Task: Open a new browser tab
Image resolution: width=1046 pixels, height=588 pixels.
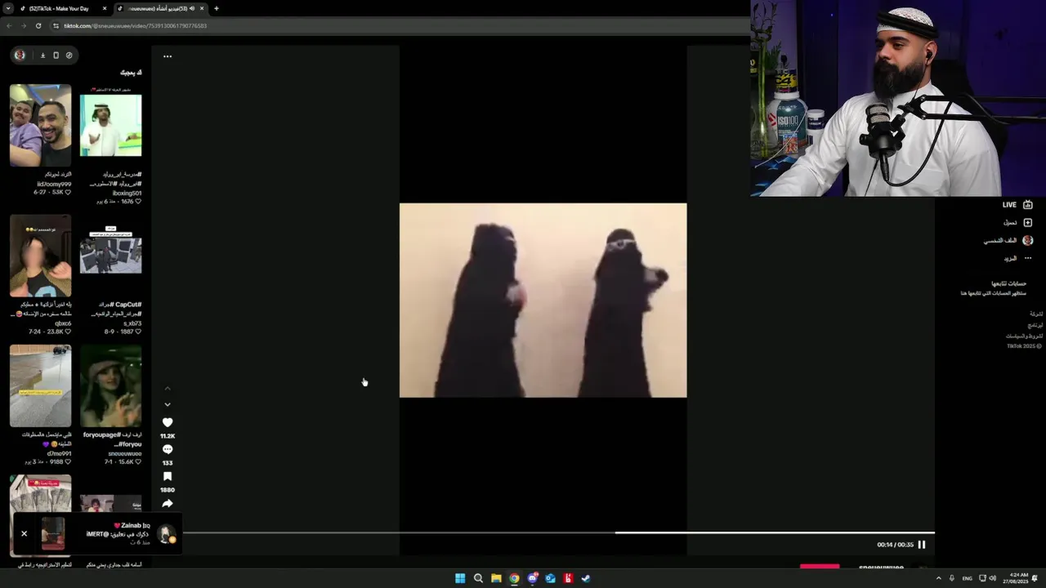Action: [216, 8]
